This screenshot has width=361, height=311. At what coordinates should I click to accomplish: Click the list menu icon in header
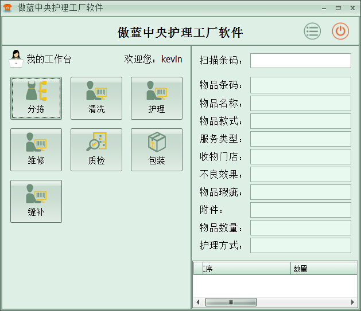click(x=312, y=32)
